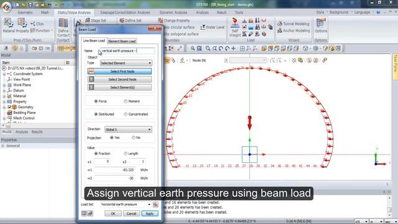Choose the Concentrated load option
The height and width of the screenshot is (224, 398).
(x=126, y=114)
